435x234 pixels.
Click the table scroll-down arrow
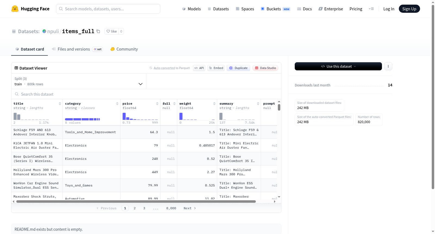[x=279, y=197]
